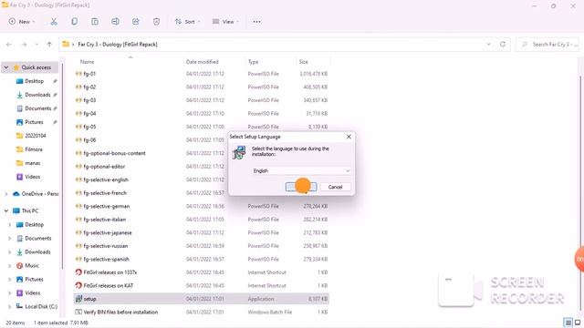Open Pictures in Quick access
Image resolution: width=584 pixels, height=328 pixels.
tap(34, 122)
